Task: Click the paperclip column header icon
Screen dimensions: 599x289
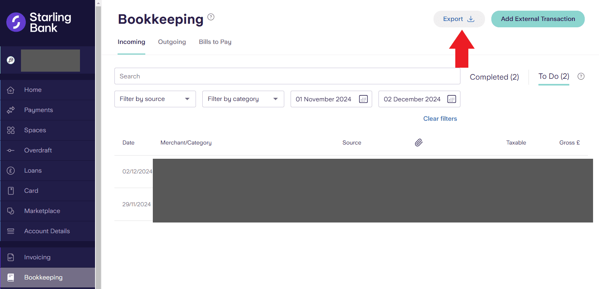Action: tap(419, 142)
